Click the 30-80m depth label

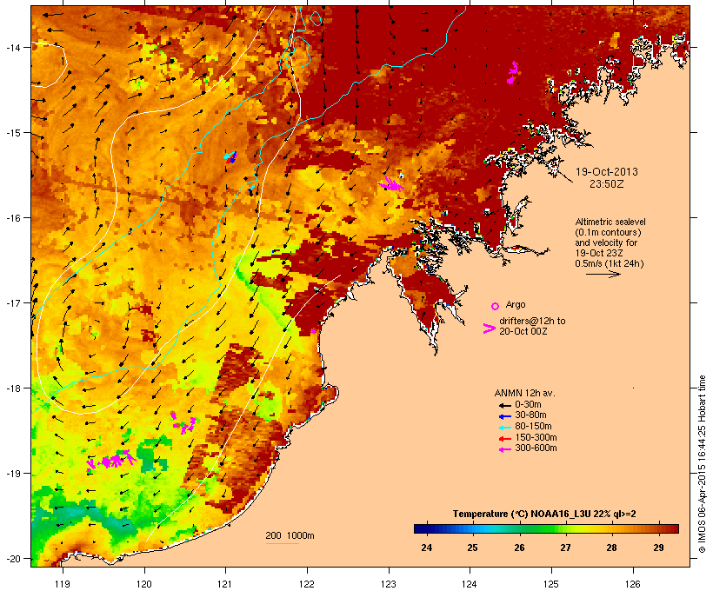point(530,415)
